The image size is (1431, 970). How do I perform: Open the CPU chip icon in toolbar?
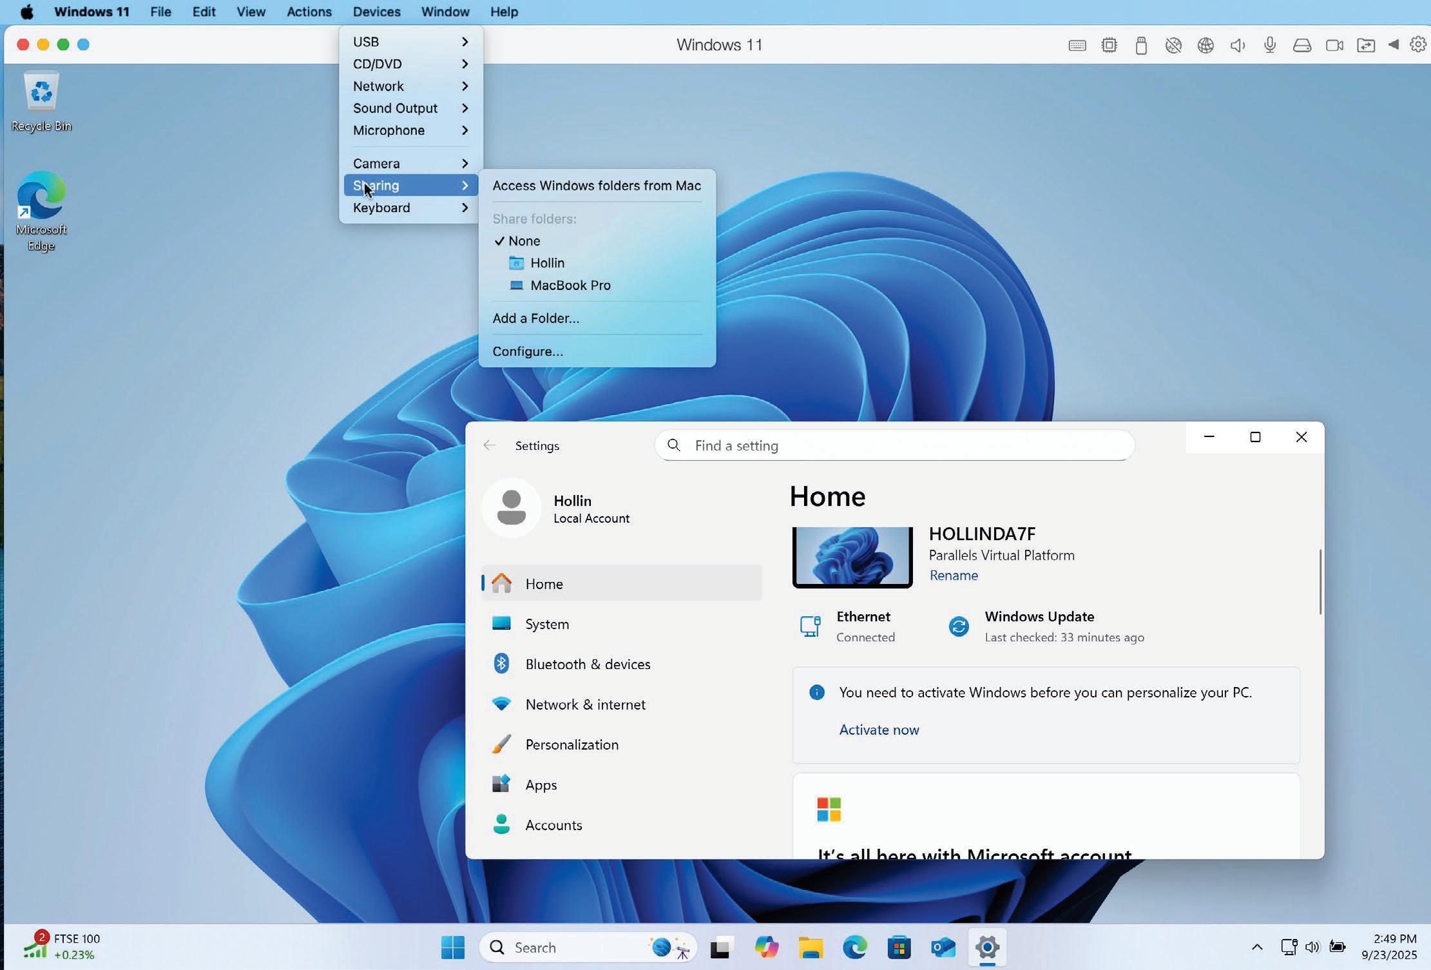[1109, 45]
